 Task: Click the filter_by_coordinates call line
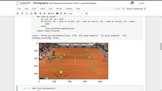pyautogui.click(x=79, y=36)
